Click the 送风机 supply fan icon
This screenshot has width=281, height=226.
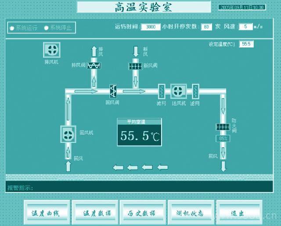[178, 91]
